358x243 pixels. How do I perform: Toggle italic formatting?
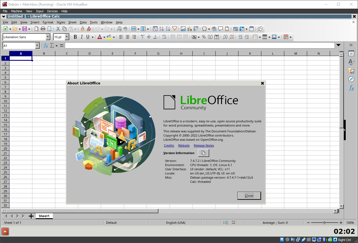tap(81, 37)
